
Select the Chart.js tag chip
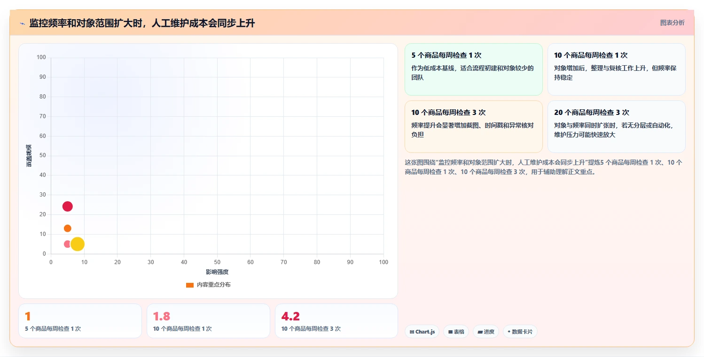click(422, 332)
